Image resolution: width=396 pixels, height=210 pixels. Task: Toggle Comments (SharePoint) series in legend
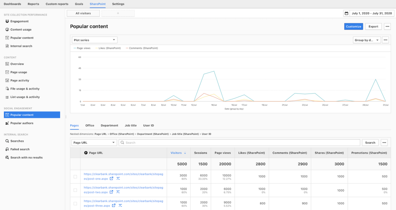tap(142, 48)
